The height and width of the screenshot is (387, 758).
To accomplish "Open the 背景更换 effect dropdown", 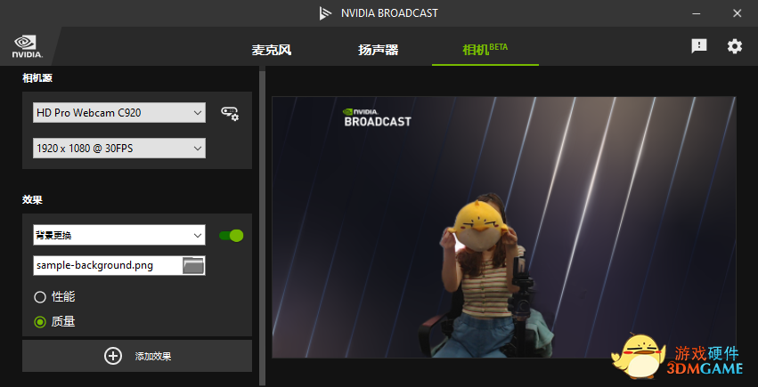I will (x=119, y=235).
